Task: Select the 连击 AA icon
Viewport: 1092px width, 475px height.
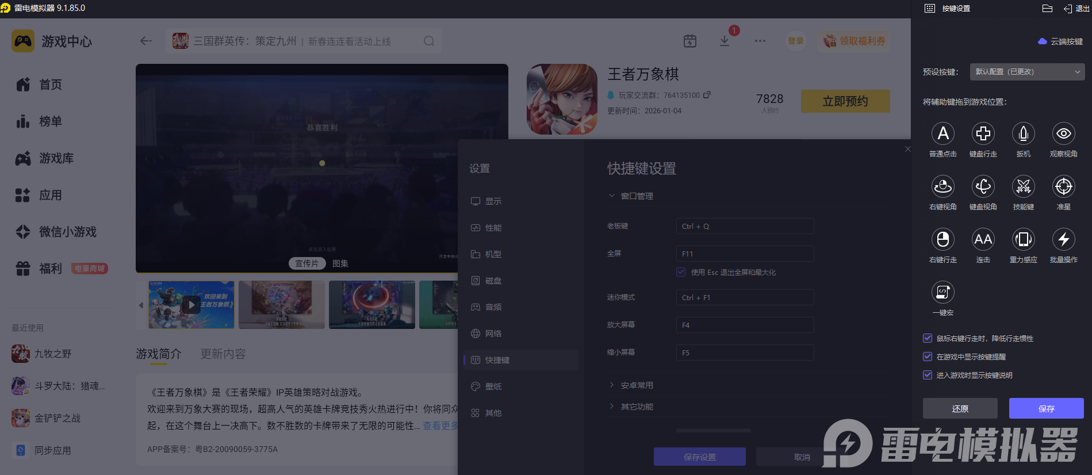Action: click(983, 239)
